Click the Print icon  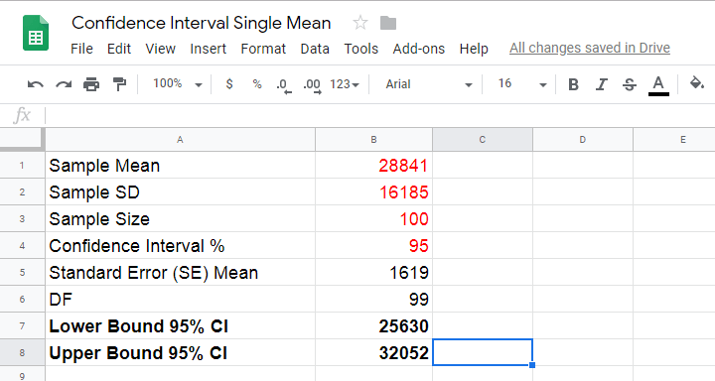pyautogui.click(x=91, y=84)
